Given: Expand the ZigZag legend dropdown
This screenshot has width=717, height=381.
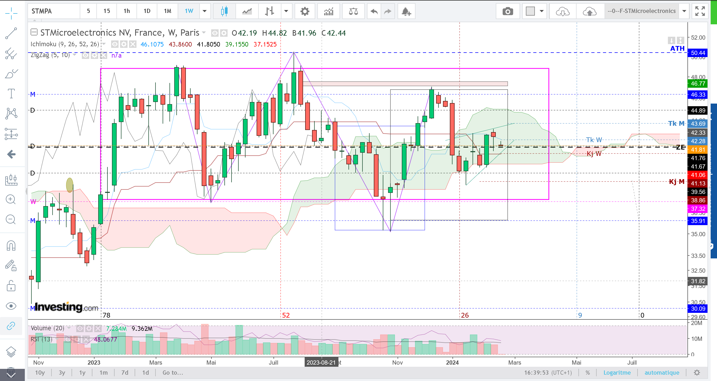Looking at the screenshot, I should coord(75,55).
